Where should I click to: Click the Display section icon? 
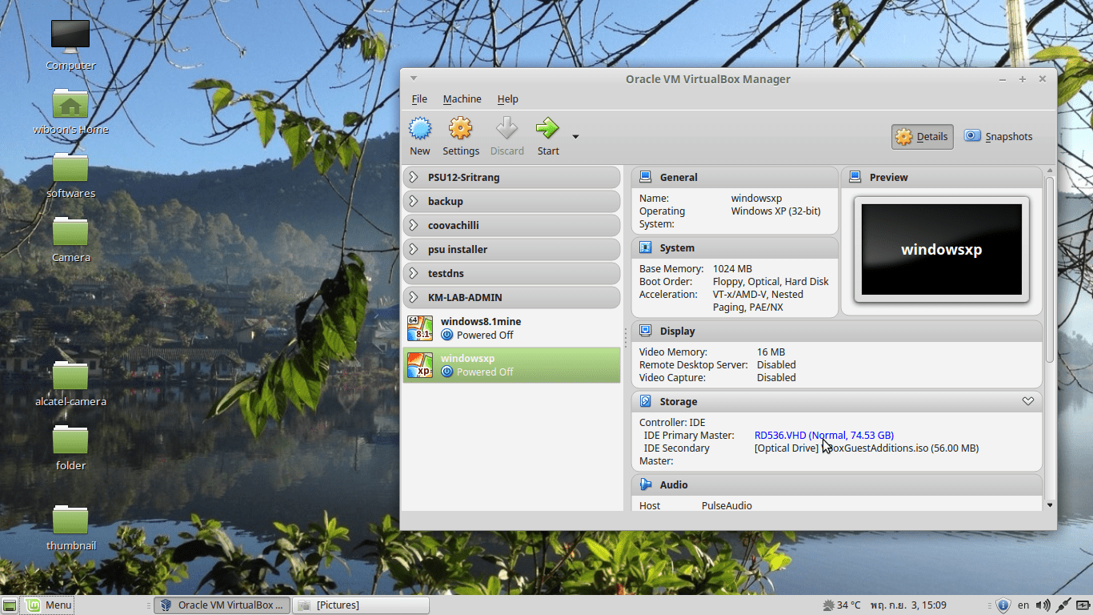tap(645, 331)
